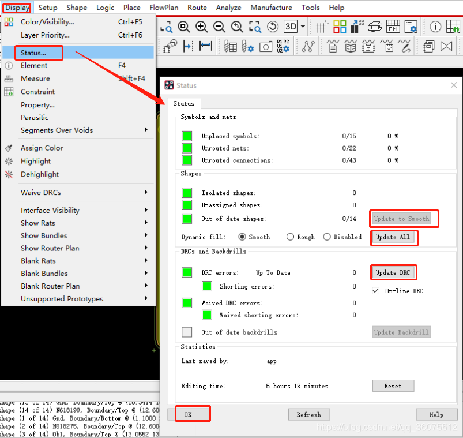Expand the 3D viewer dropdown arrow
This screenshot has width=463, height=438.
coord(303,27)
